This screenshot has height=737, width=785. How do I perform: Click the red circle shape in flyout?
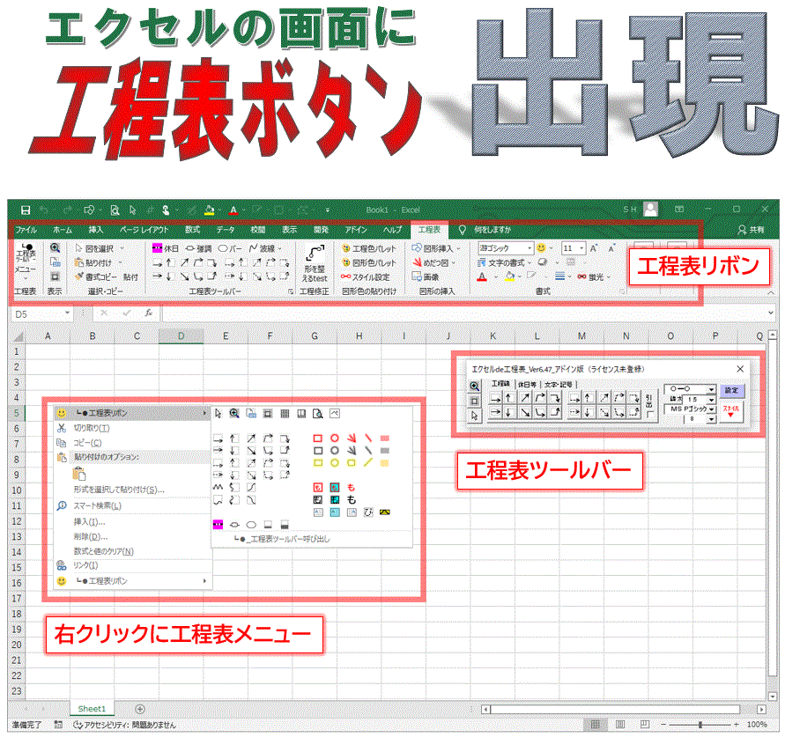(x=335, y=437)
